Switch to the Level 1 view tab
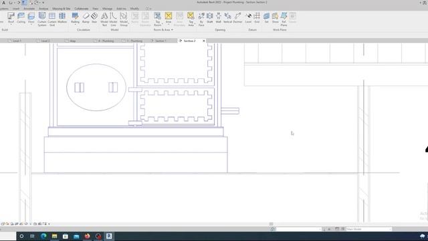This screenshot has width=428, height=241. click(x=17, y=41)
